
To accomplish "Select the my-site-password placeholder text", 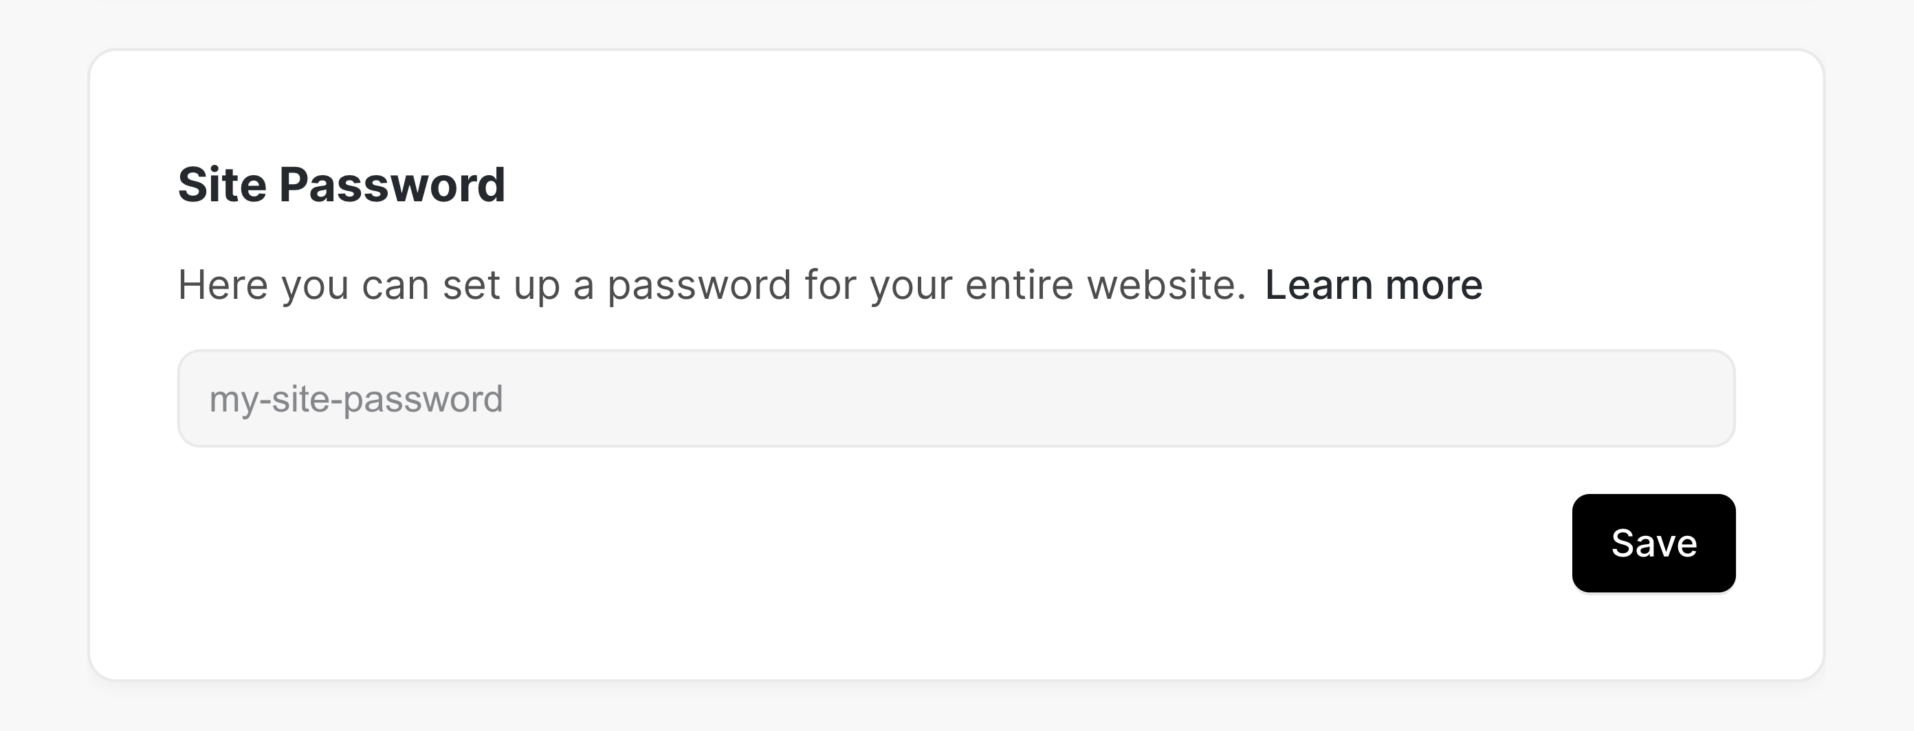I will click(x=356, y=399).
